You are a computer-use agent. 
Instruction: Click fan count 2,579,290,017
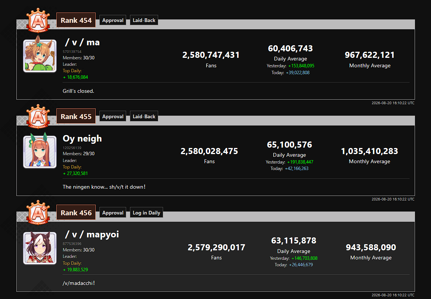216,247
